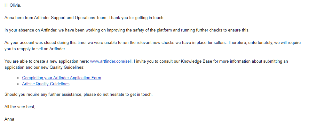Click 'Should you require any further assistance' line
309x134 pixels.
tap(78, 94)
